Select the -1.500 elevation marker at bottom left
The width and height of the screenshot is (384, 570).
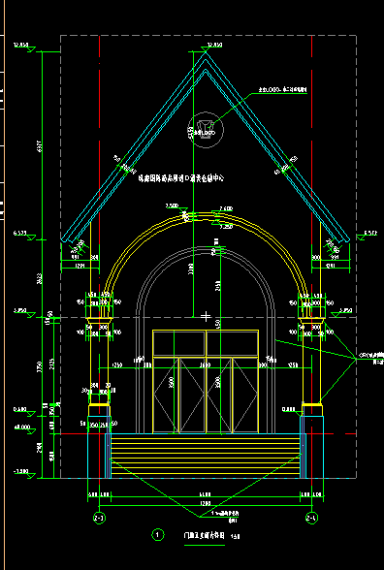24,473
